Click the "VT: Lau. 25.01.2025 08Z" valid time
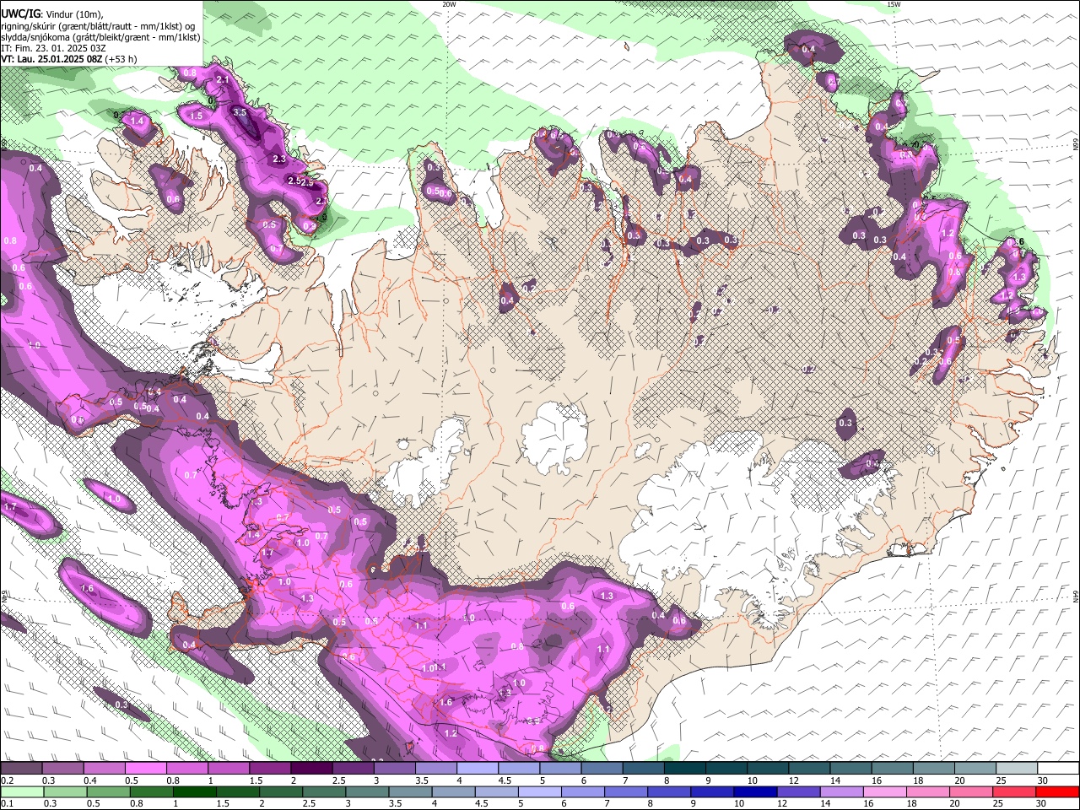1080x810 pixels. pos(51,59)
